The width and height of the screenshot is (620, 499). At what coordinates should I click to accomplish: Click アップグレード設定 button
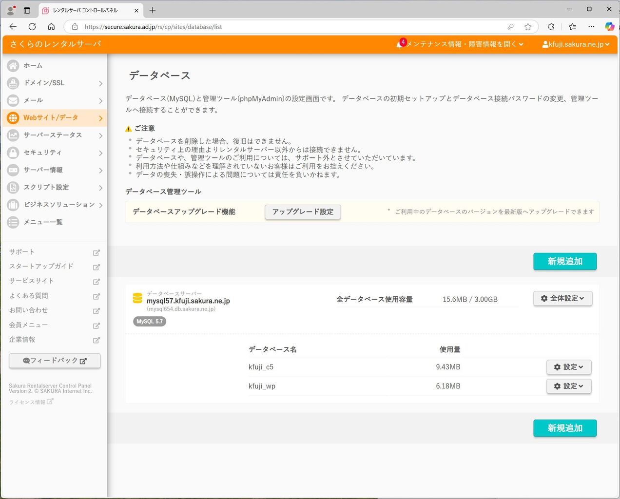click(303, 211)
